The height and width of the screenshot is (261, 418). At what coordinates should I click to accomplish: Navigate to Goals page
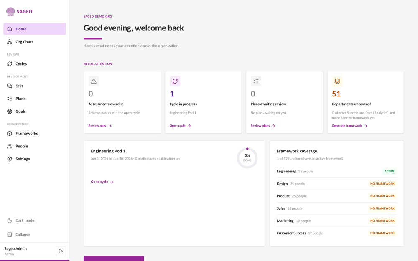[35, 111]
